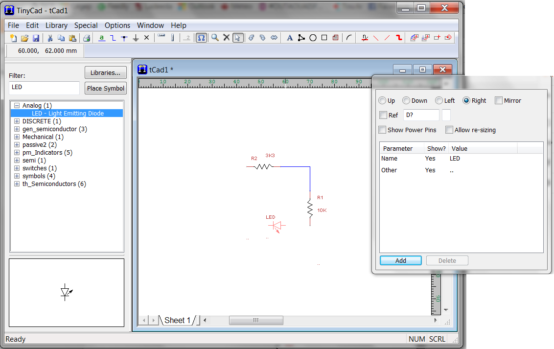Activate the zoom magnifier tool
Screen dimensions: 554x349
coord(214,38)
